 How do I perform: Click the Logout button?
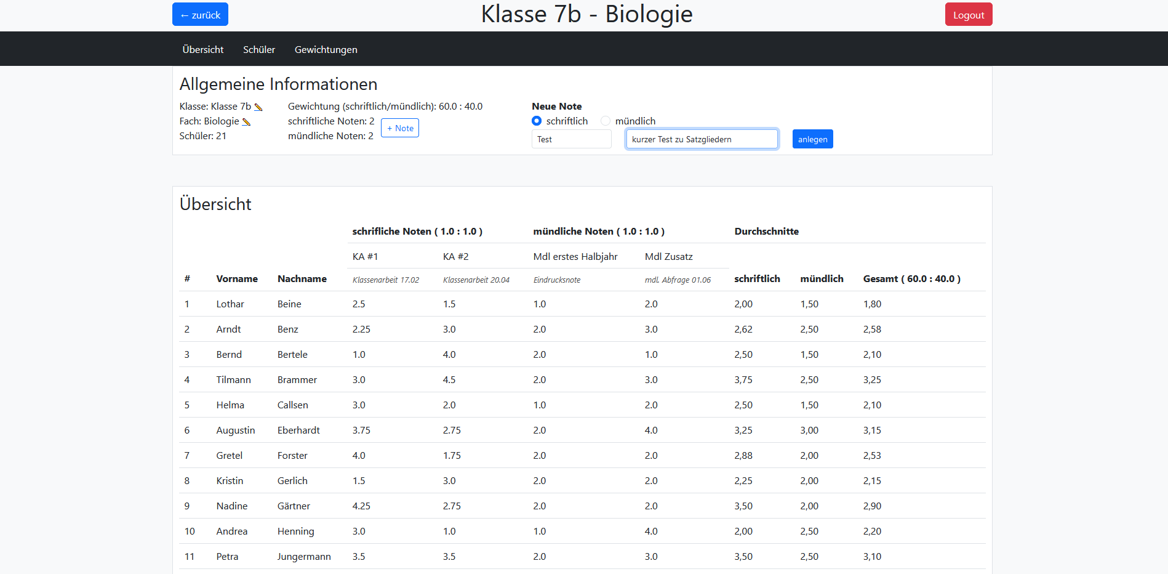click(968, 14)
